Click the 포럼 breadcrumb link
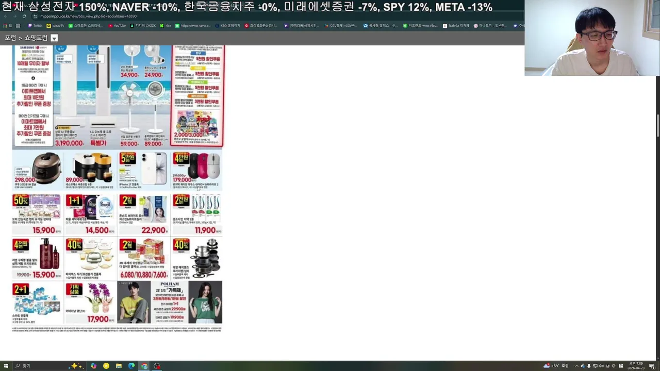 coord(10,38)
